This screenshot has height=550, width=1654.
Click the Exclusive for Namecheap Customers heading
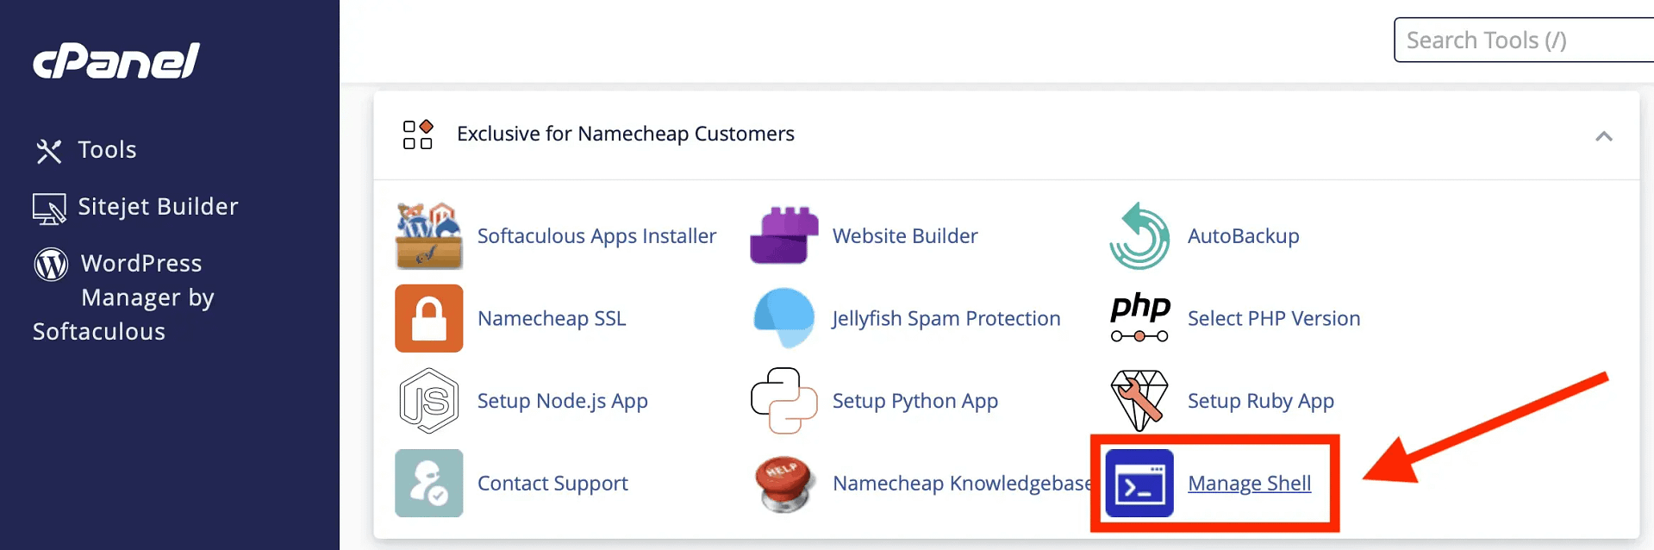pyautogui.click(x=626, y=134)
